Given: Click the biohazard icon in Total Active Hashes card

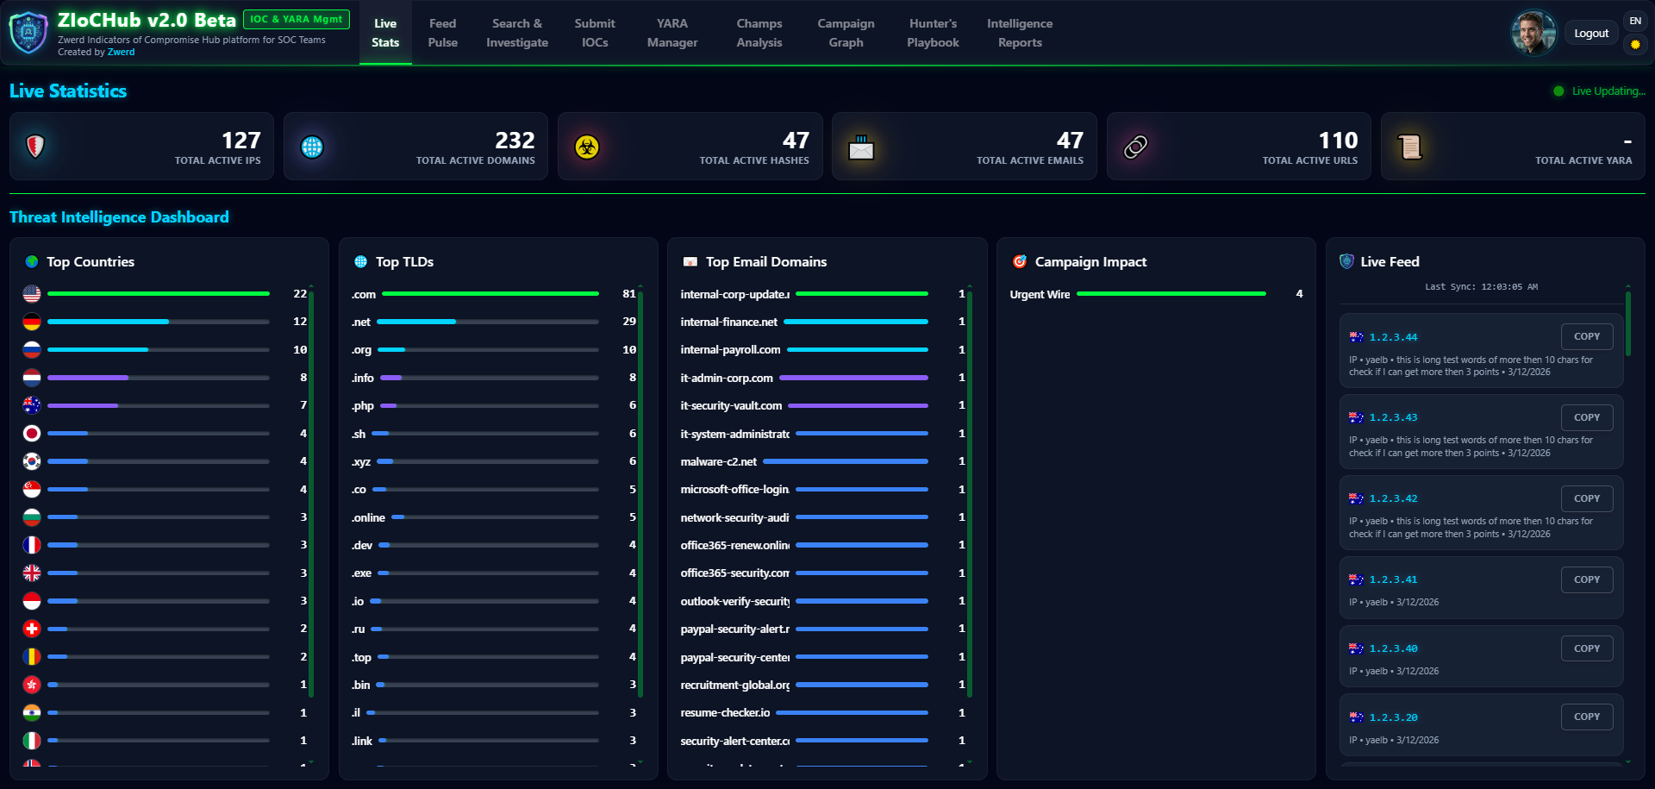Looking at the screenshot, I should pos(587,147).
